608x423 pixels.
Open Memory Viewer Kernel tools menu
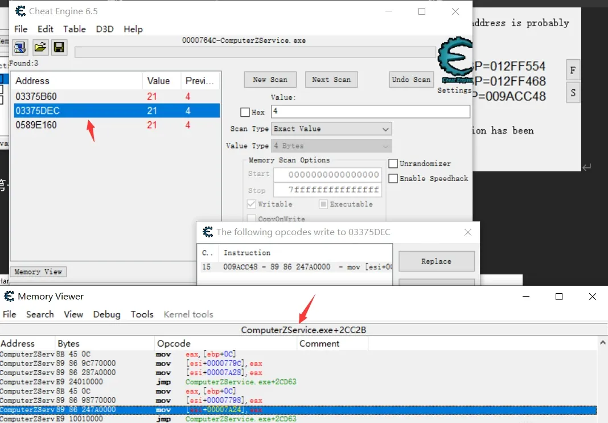tap(188, 314)
